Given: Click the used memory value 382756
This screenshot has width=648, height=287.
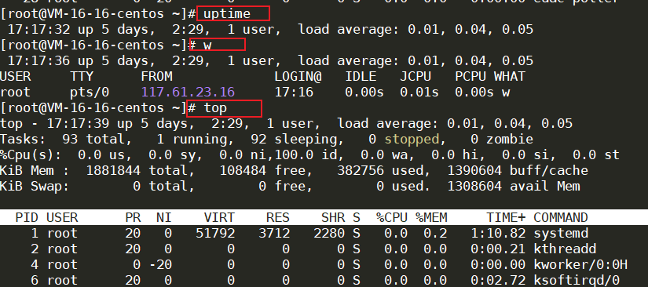Looking at the screenshot, I should click(361, 170).
